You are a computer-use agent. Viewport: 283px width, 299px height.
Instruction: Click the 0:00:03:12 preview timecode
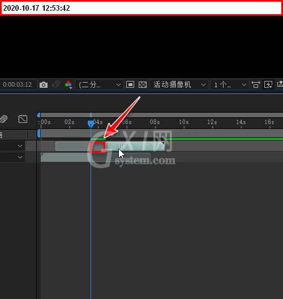pos(17,85)
